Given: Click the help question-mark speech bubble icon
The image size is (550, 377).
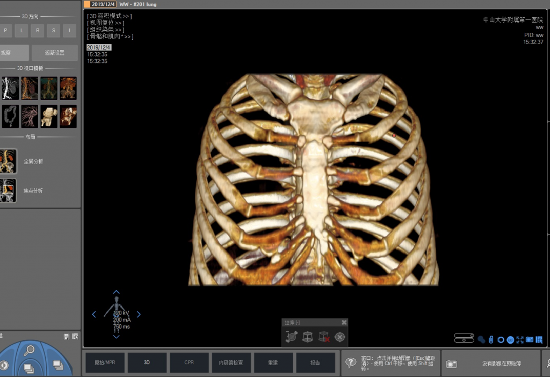Looking at the screenshot, I should pyautogui.click(x=351, y=363).
